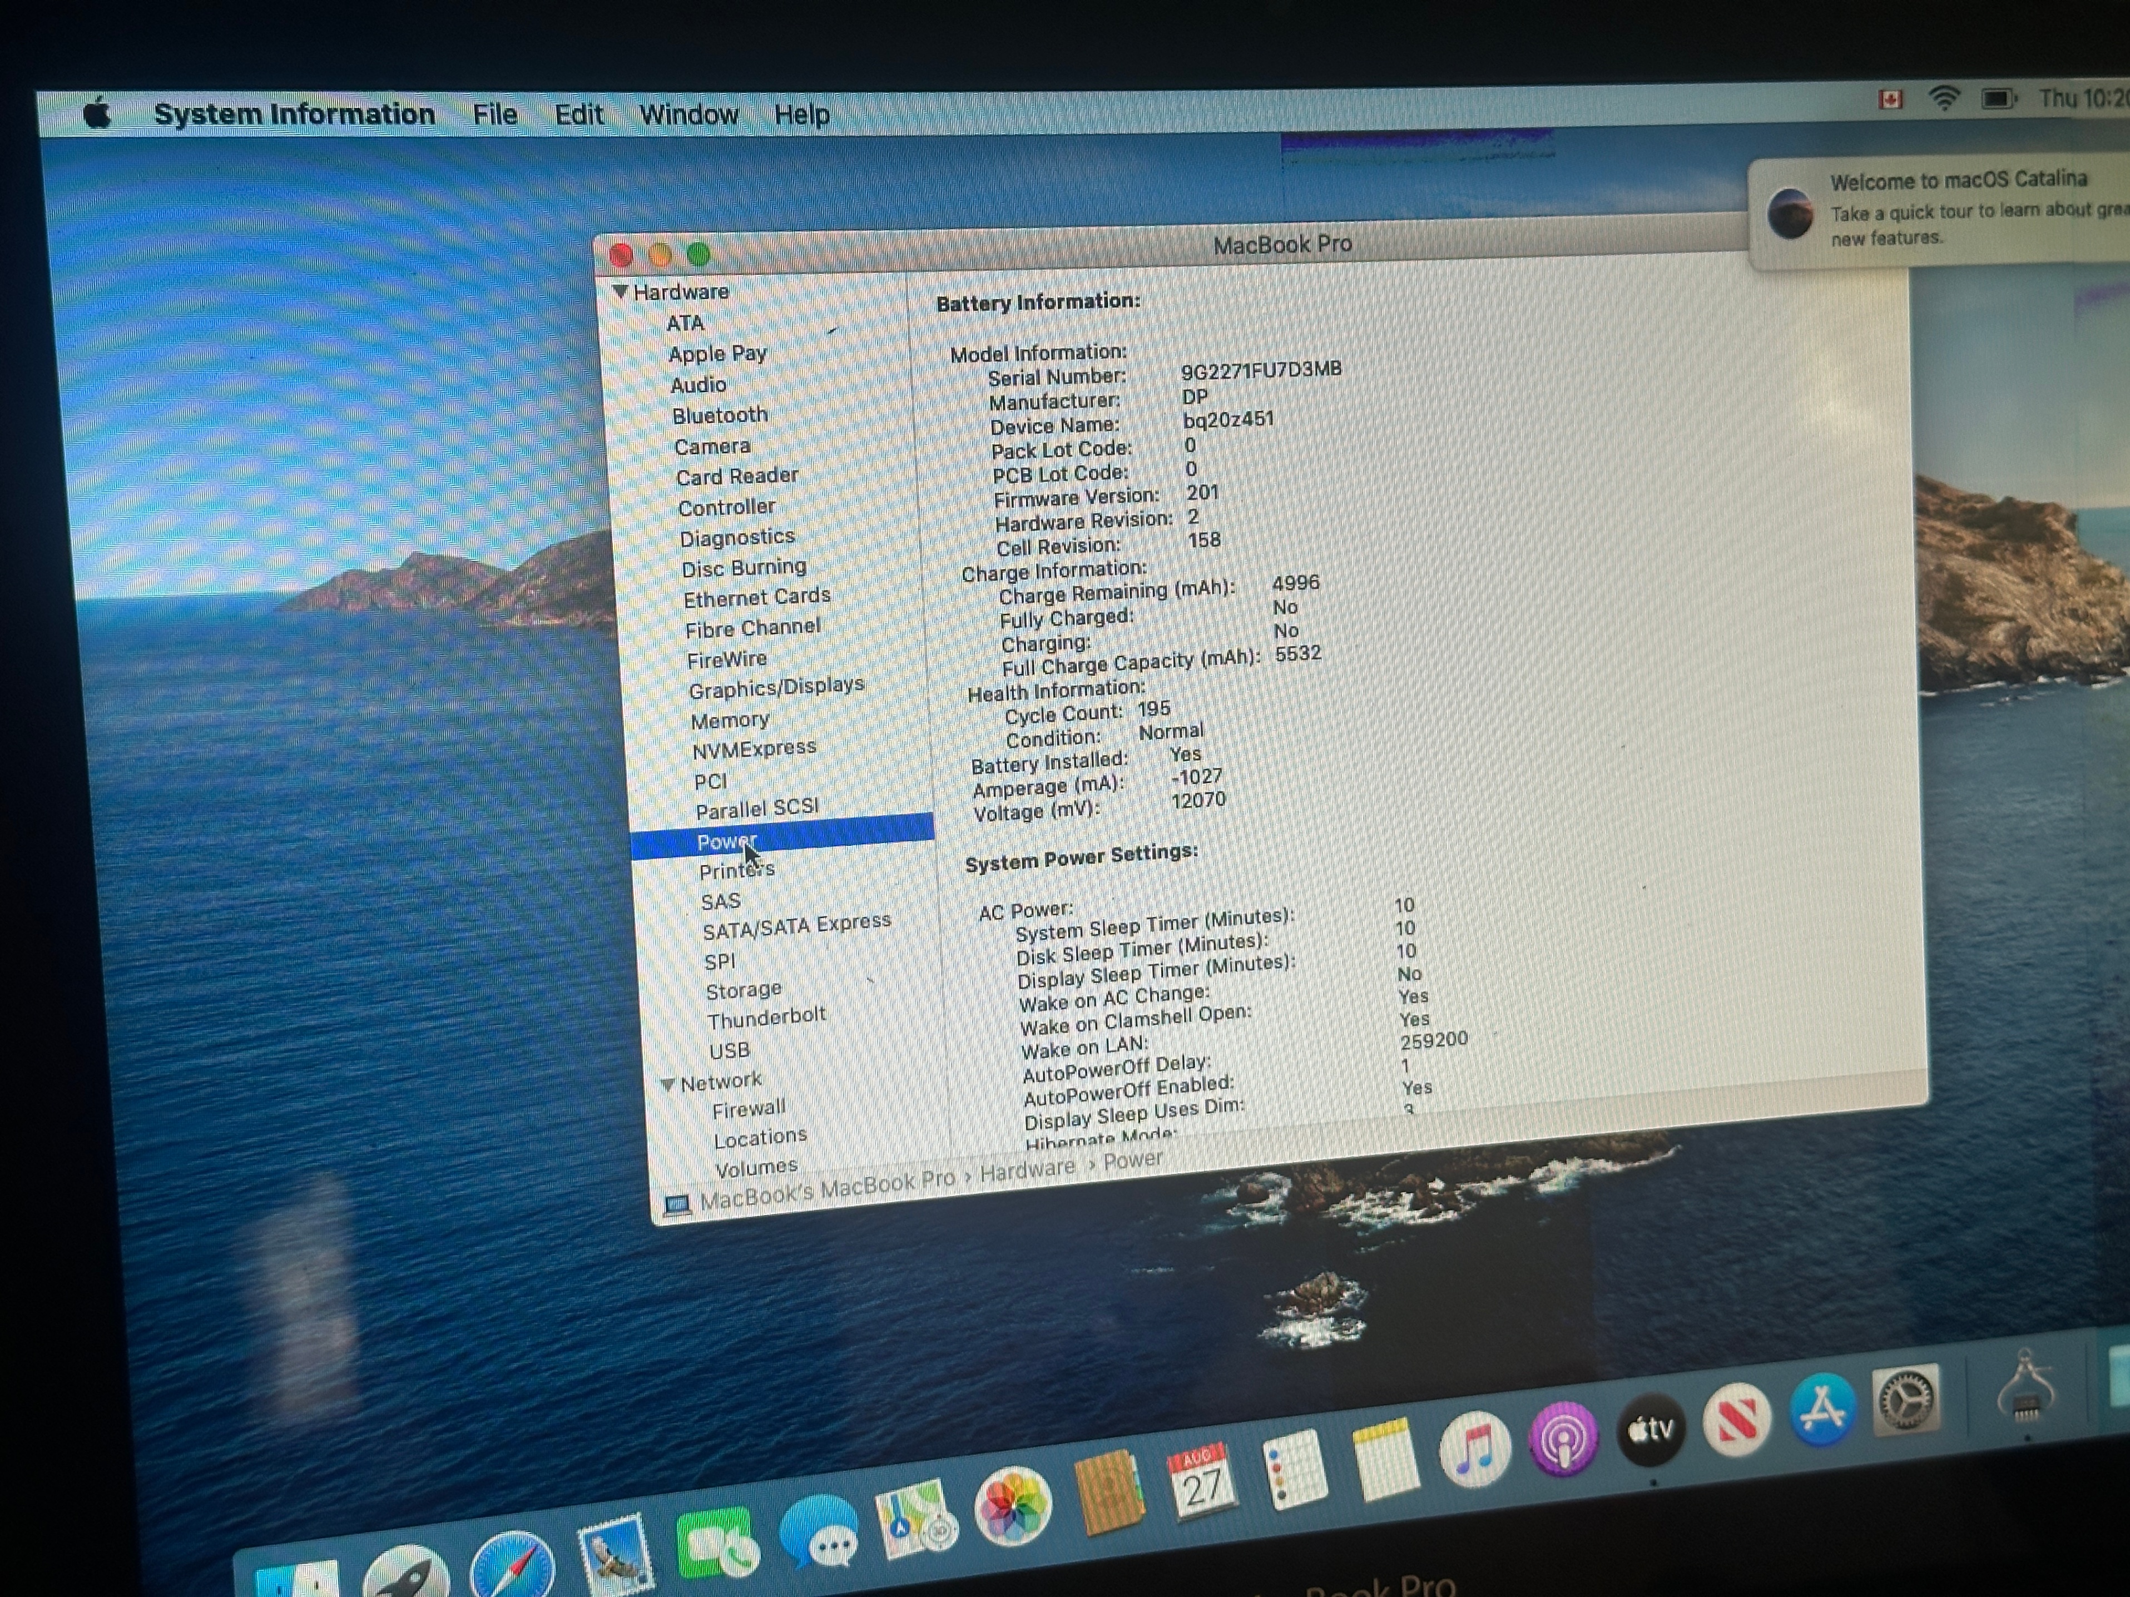2130x1597 pixels.
Task: Select Diagnostics in the sidebar
Action: [x=737, y=537]
